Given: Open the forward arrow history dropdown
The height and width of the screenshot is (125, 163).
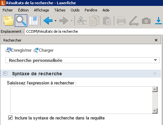Looking at the screenshot, I should [71, 21].
